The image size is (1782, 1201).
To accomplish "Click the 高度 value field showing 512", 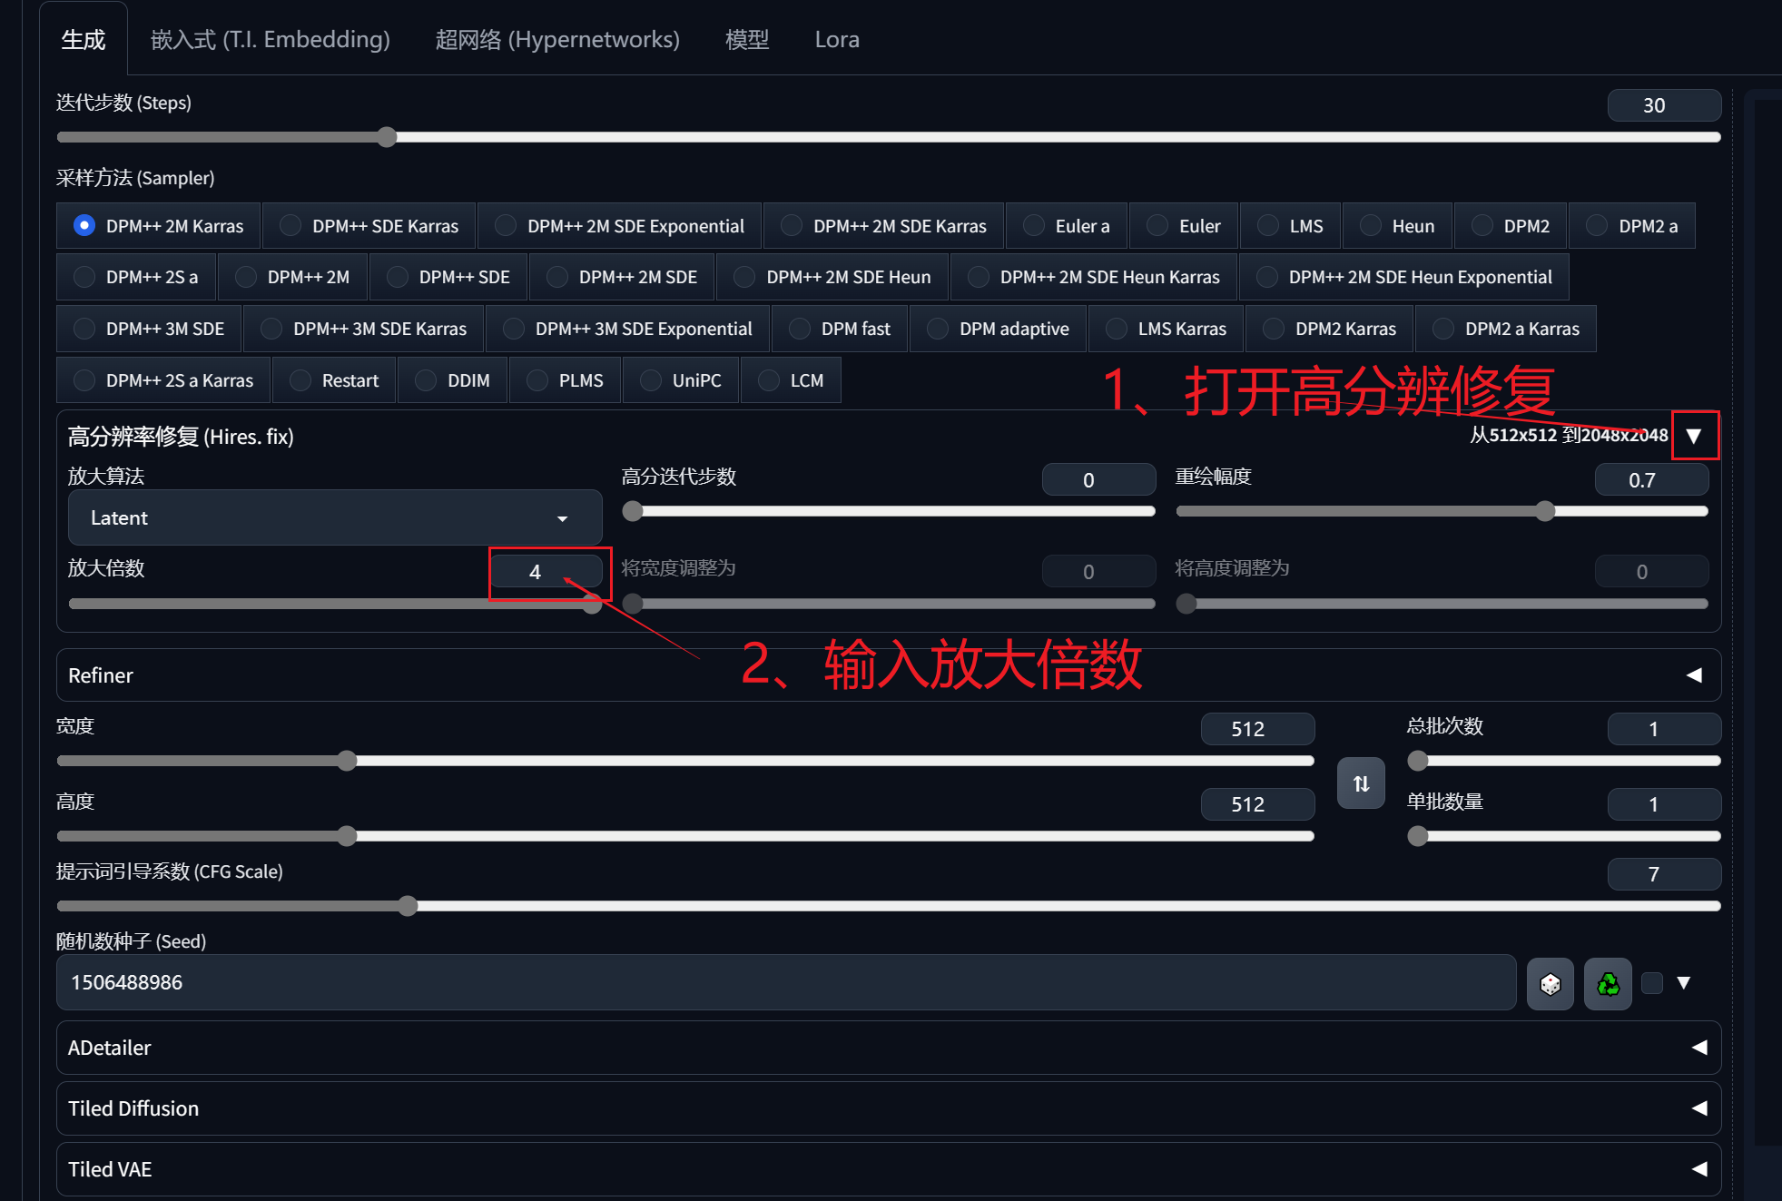I will (1257, 804).
